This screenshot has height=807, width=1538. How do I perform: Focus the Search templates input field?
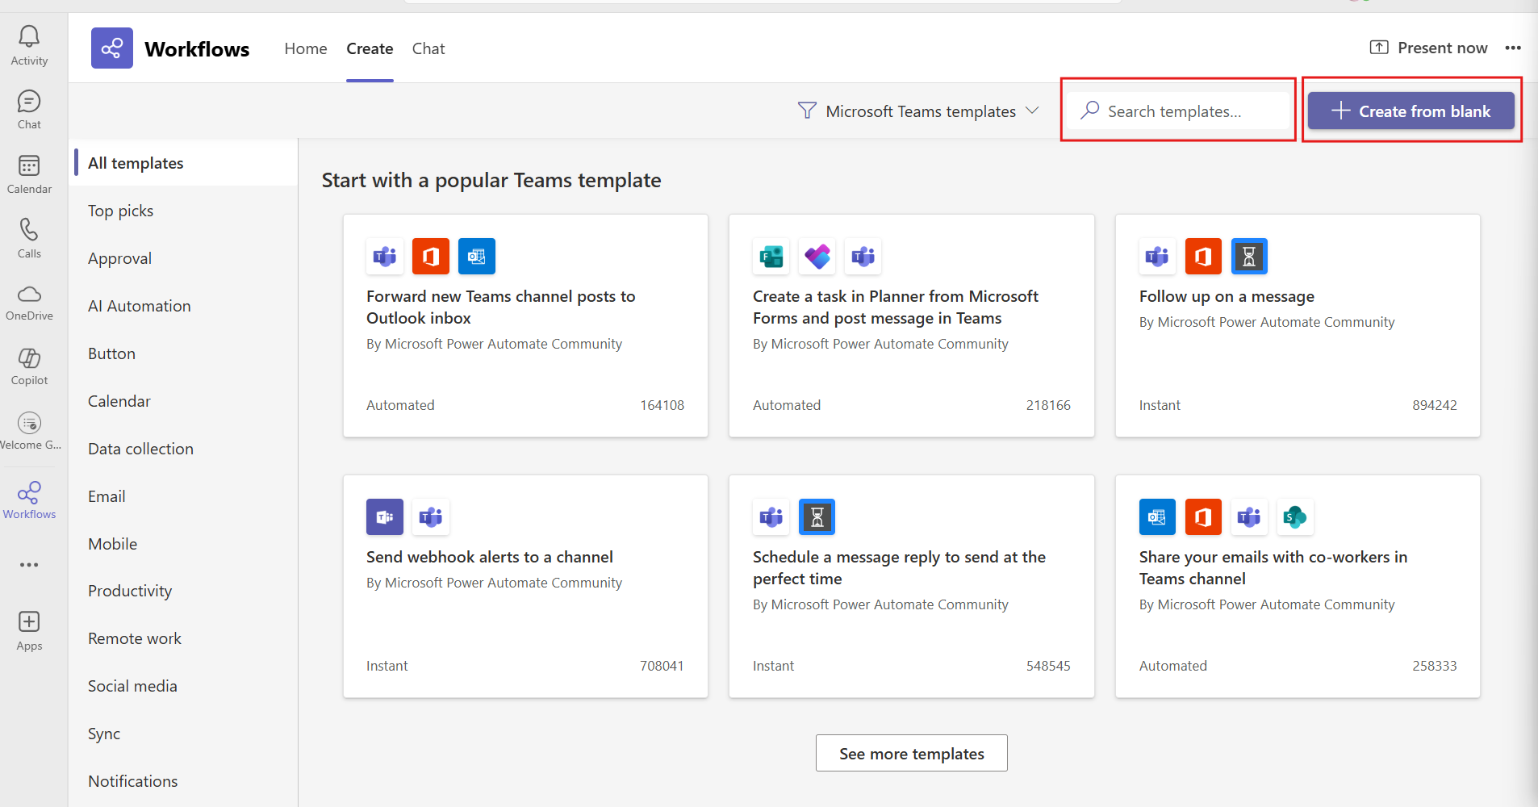(x=1179, y=111)
